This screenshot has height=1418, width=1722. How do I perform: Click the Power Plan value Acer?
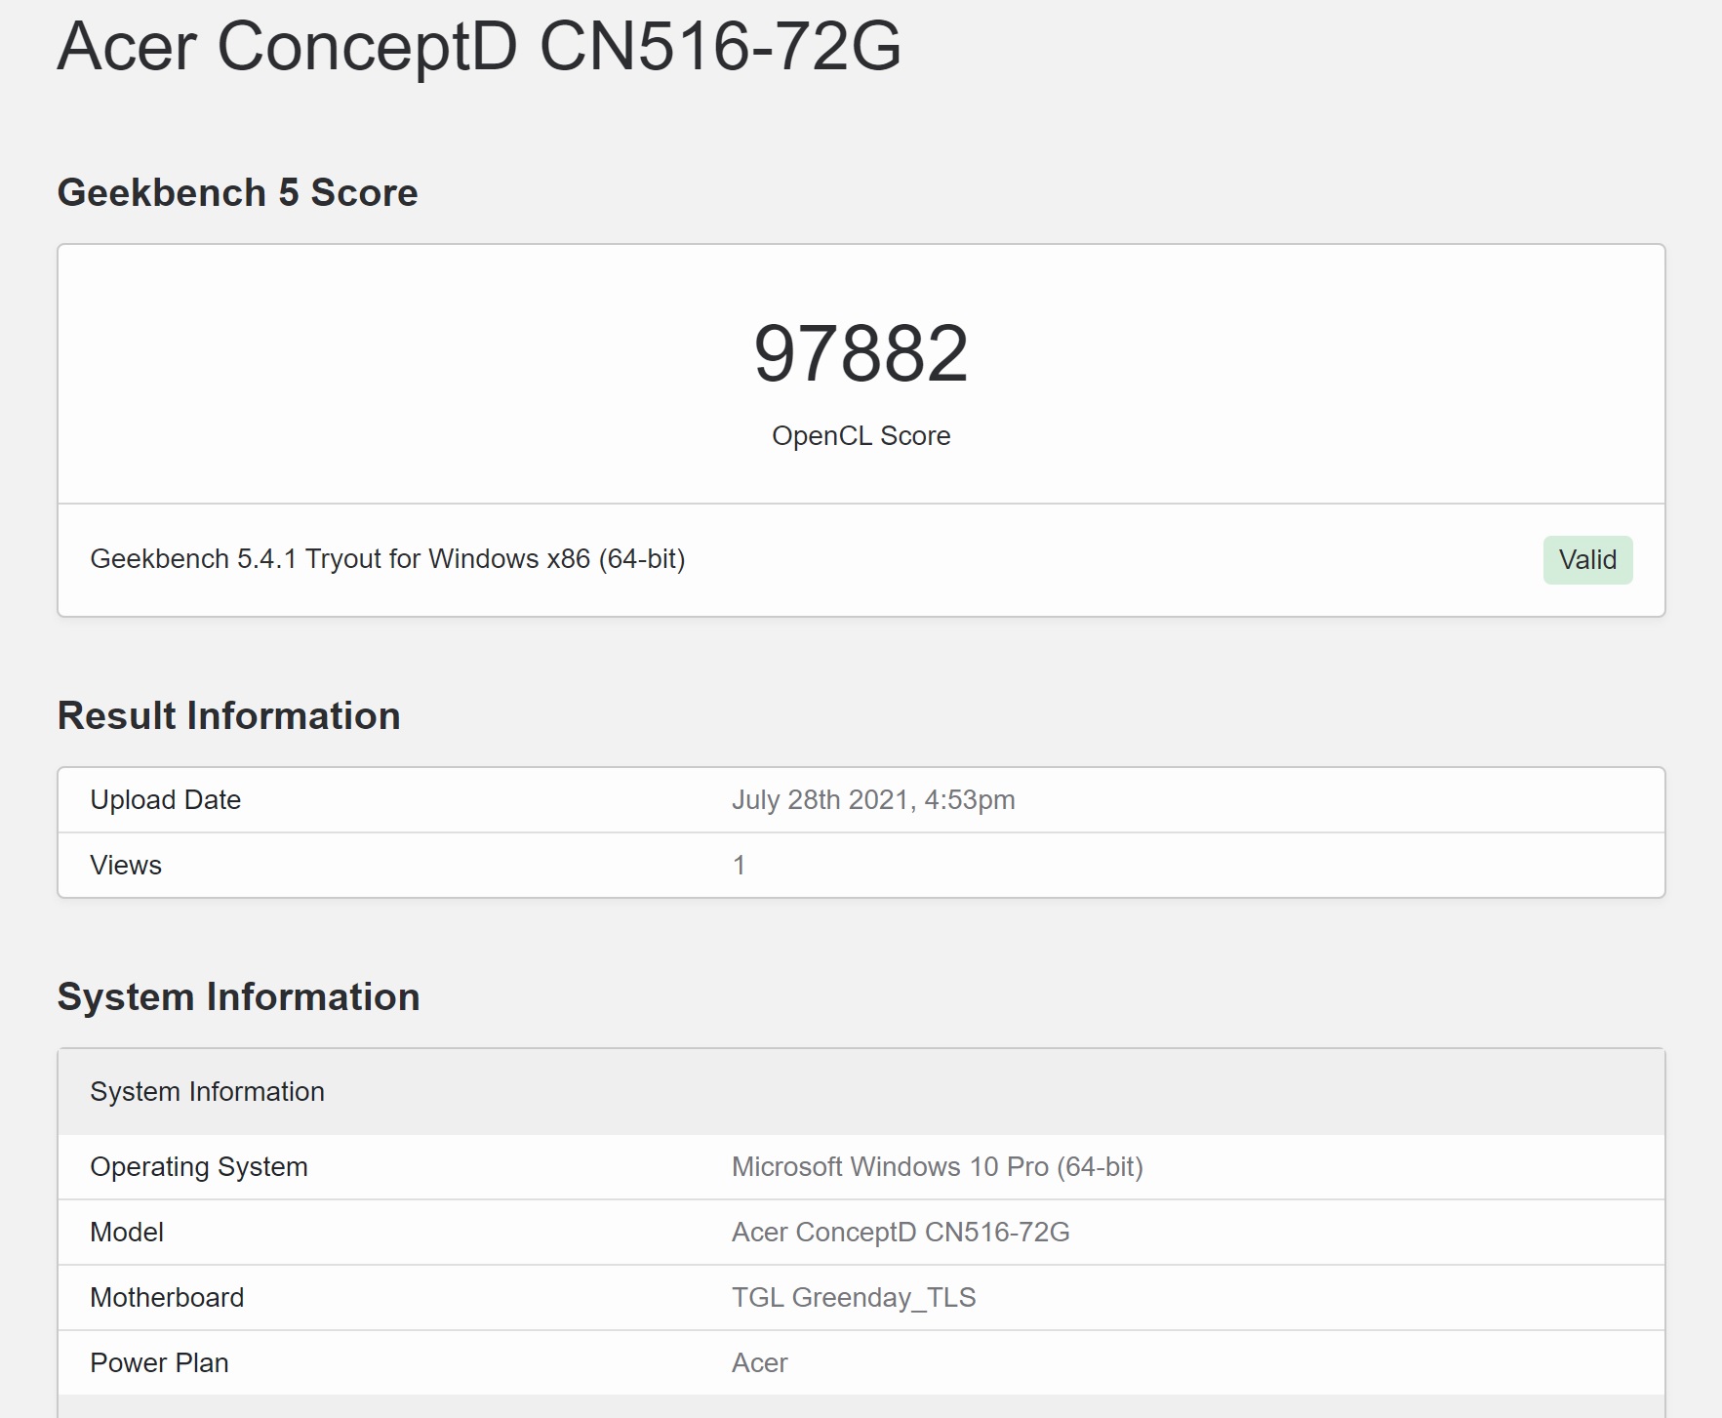tap(759, 1362)
